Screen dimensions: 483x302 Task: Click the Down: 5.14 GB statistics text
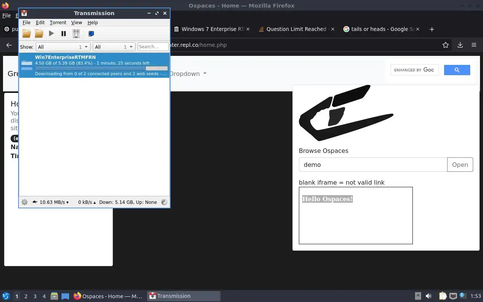coord(128,202)
